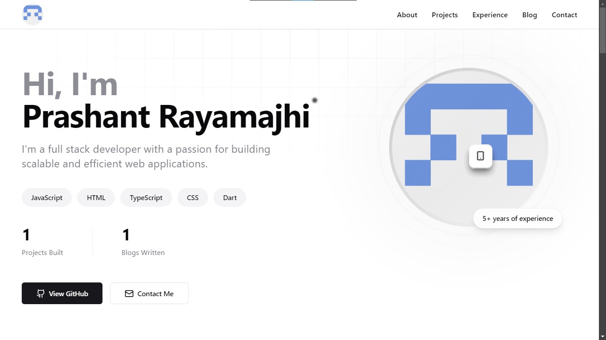This screenshot has width=606, height=340.
Task: Click the TypeScript skill tag
Action: tap(146, 197)
